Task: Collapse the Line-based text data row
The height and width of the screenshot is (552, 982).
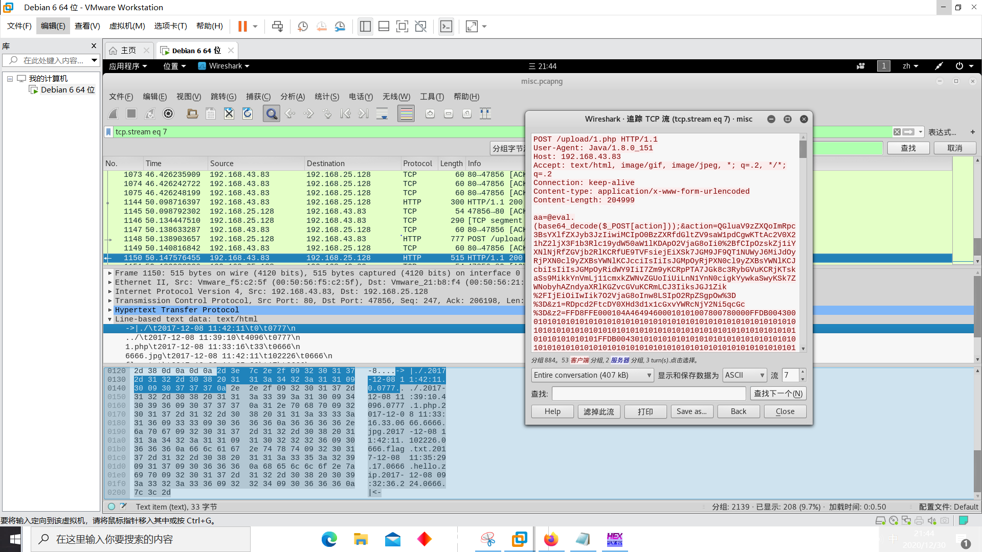Action: click(110, 319)
